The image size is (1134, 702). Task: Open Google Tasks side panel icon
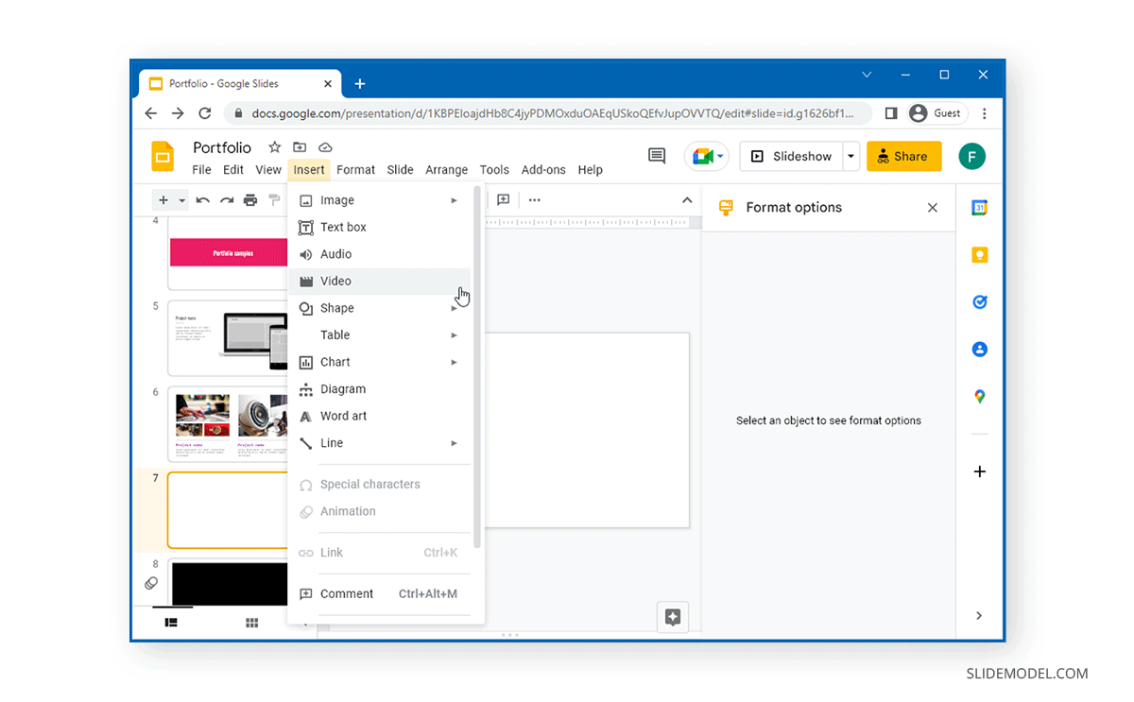[979, 302]
